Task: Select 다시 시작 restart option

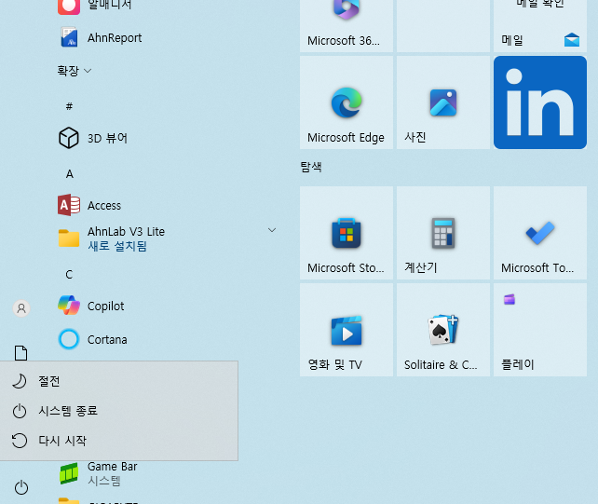Action: [x=119, y=441]
